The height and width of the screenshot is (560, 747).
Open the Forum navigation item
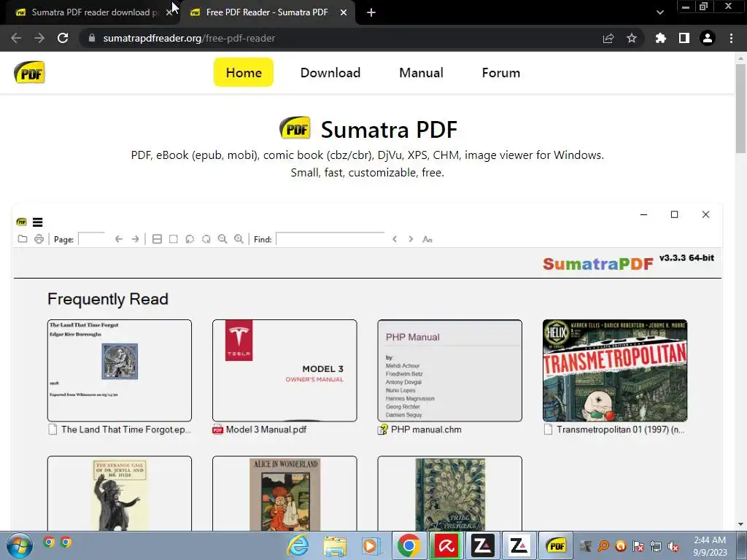click(500, 72)
